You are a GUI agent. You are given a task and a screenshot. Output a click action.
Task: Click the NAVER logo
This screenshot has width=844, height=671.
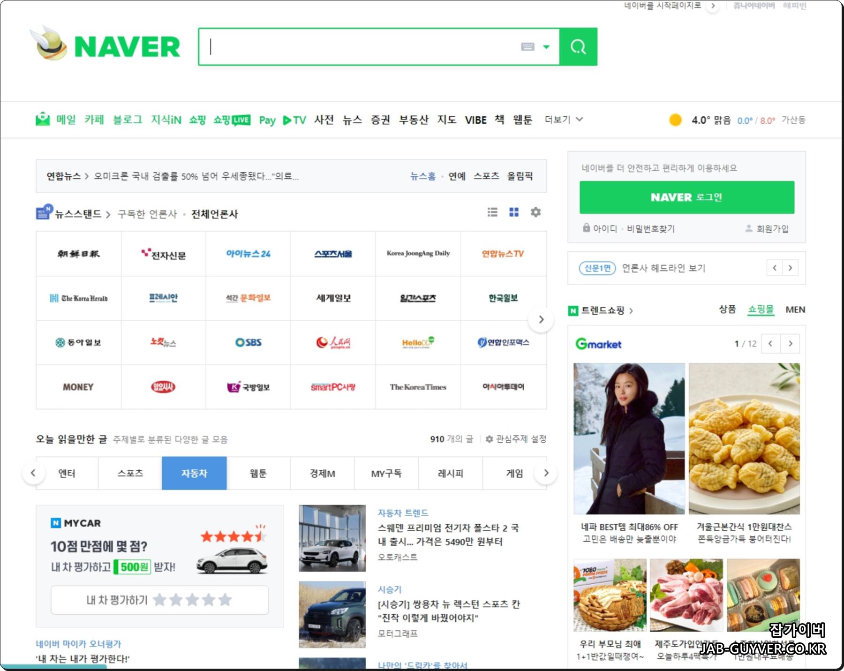pyautogui.click(x=127, y=46)
